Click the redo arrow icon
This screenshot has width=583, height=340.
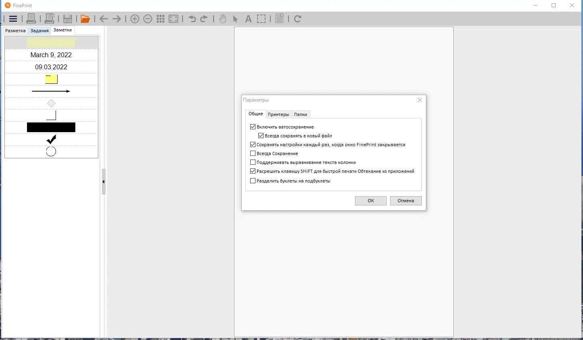click(204, 19)
